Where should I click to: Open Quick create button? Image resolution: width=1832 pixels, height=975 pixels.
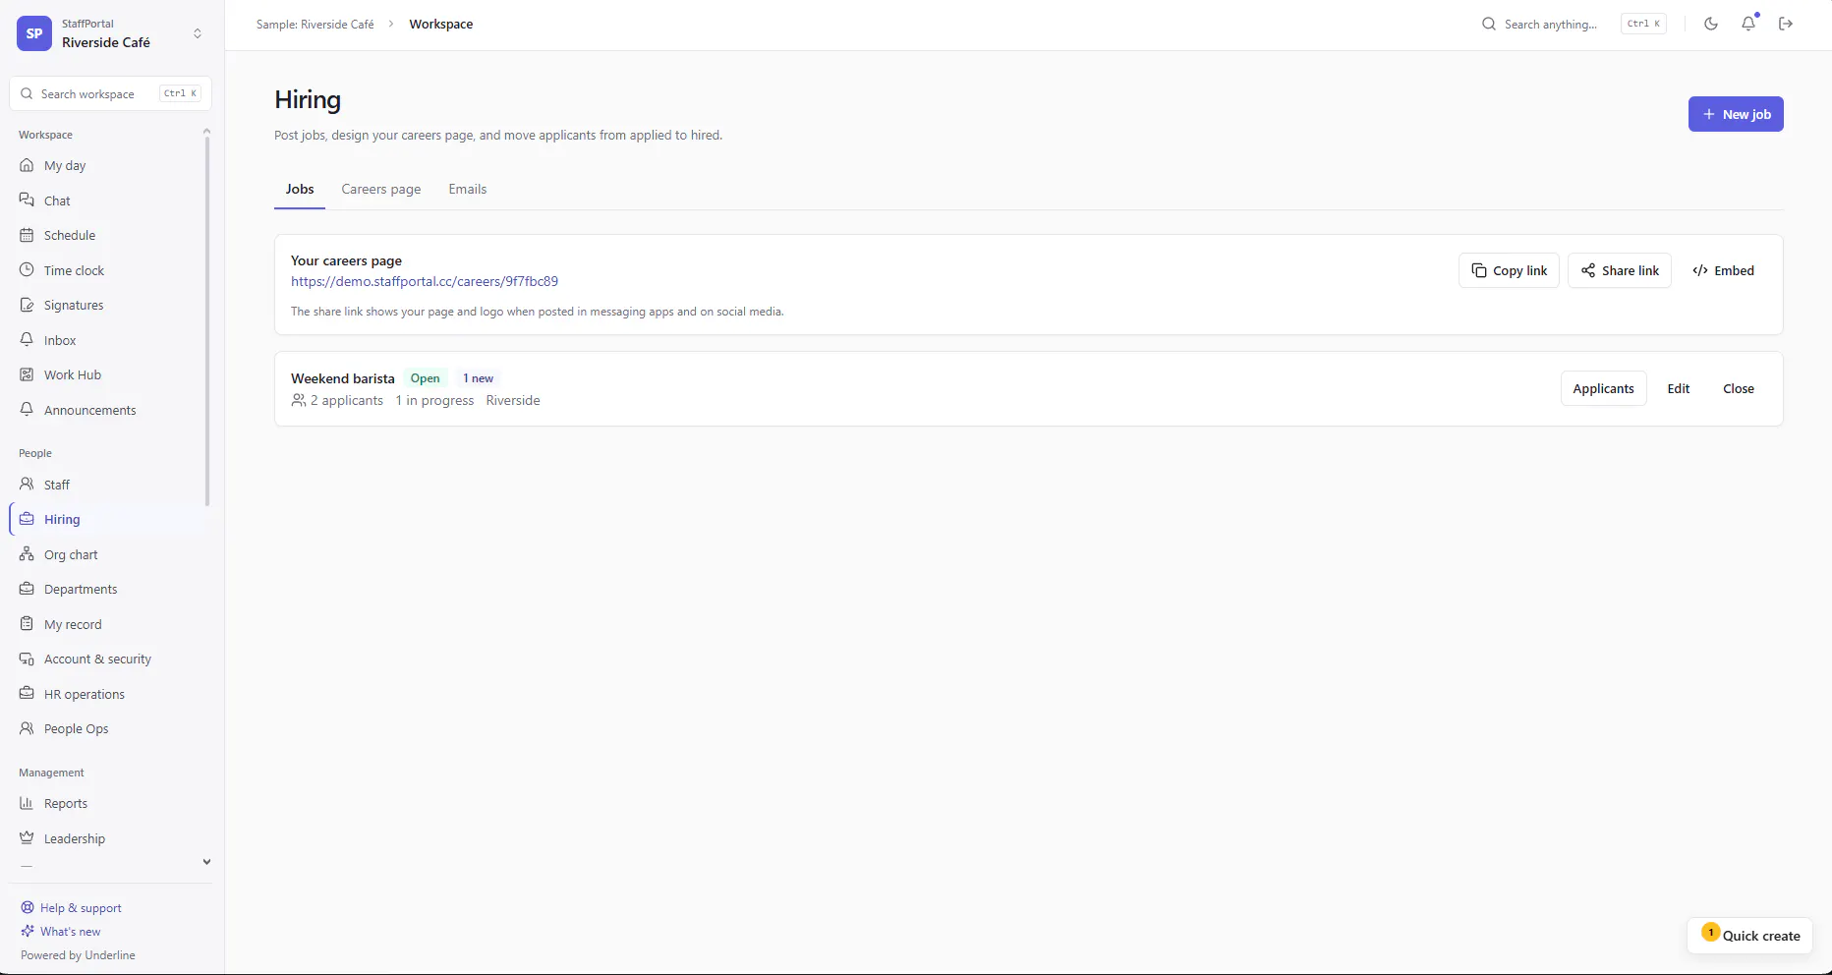pos(1750,936)
